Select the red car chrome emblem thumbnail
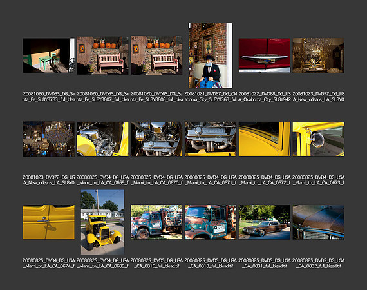 pos(265,55)
